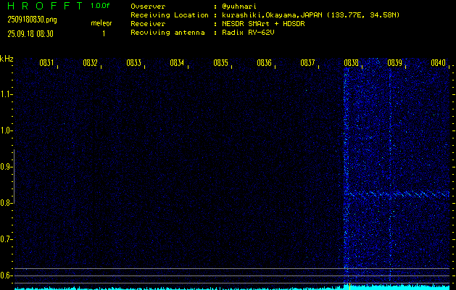
Task: Click the Ovserver field label
Action: tap(148, 7)
